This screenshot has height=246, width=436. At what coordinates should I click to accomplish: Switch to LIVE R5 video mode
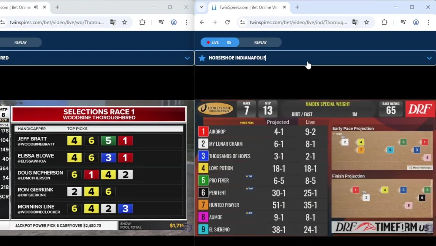220,42
